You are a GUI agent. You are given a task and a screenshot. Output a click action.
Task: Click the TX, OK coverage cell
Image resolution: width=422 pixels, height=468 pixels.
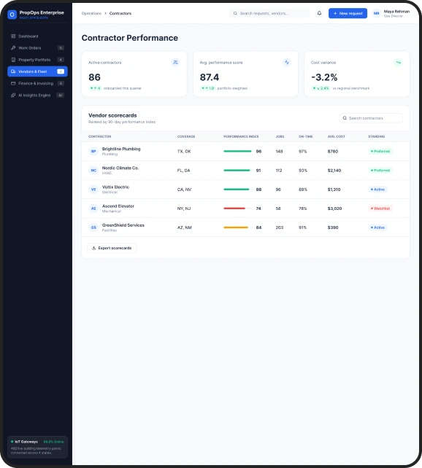[184, 152]
